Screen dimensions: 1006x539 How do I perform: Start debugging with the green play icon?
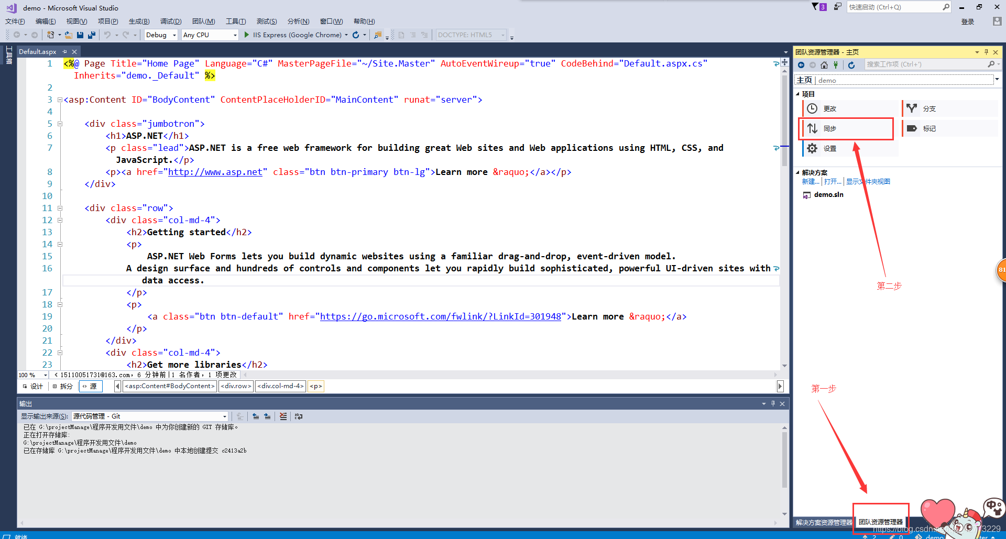tap(247, 35)
